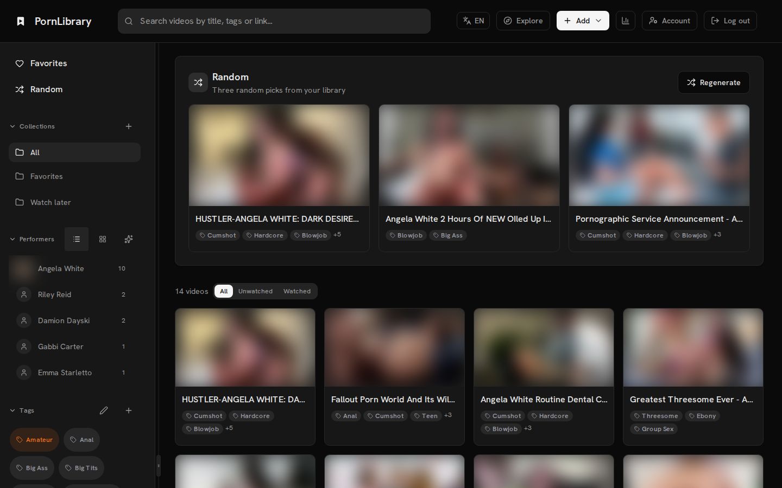Select the All videos filter tab
The width and height of the screenshot is (782, 488).
tap(224, 291)
